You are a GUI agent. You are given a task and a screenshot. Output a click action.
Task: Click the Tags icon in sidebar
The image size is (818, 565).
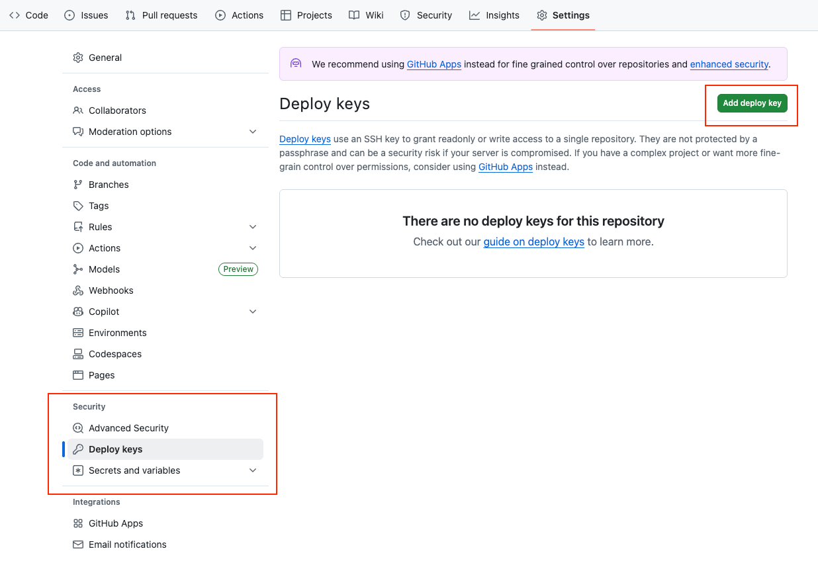pyautogui.click(x=78, y=206)
